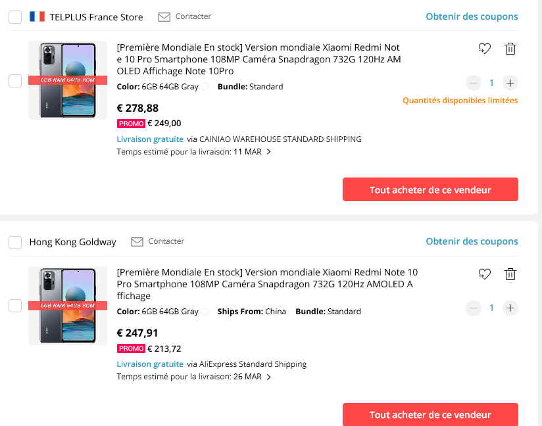Click the wishlist heart icon for TELPLUS item
This screenshot has height=426, width=542.
(x=485, y=49)
